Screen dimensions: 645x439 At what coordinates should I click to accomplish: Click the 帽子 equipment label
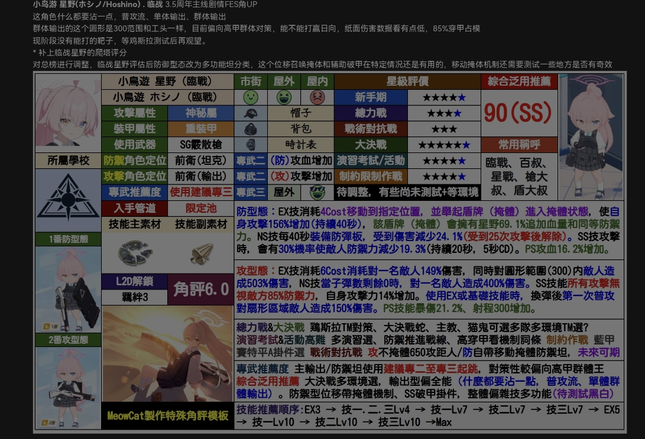click(x=301, y=113)
